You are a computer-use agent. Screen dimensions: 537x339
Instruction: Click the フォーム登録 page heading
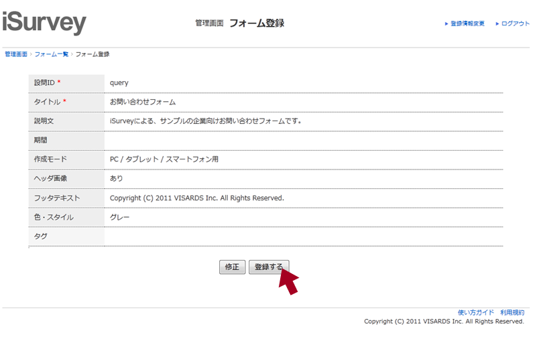point(257,23)
